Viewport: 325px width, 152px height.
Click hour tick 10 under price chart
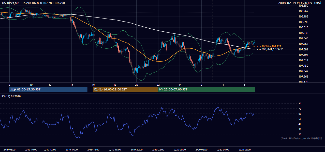coord(31,85)
